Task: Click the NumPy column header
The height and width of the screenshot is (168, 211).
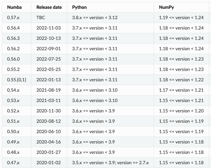Action: (x=166, y=7)
